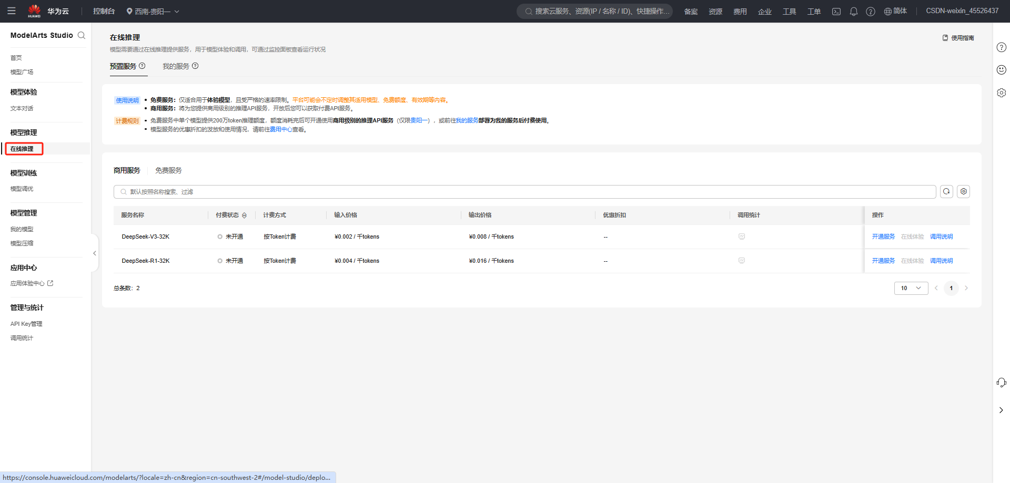Click the DeepSeek-R1-32K service name
Screen dimensions: 1010x483
146,261
